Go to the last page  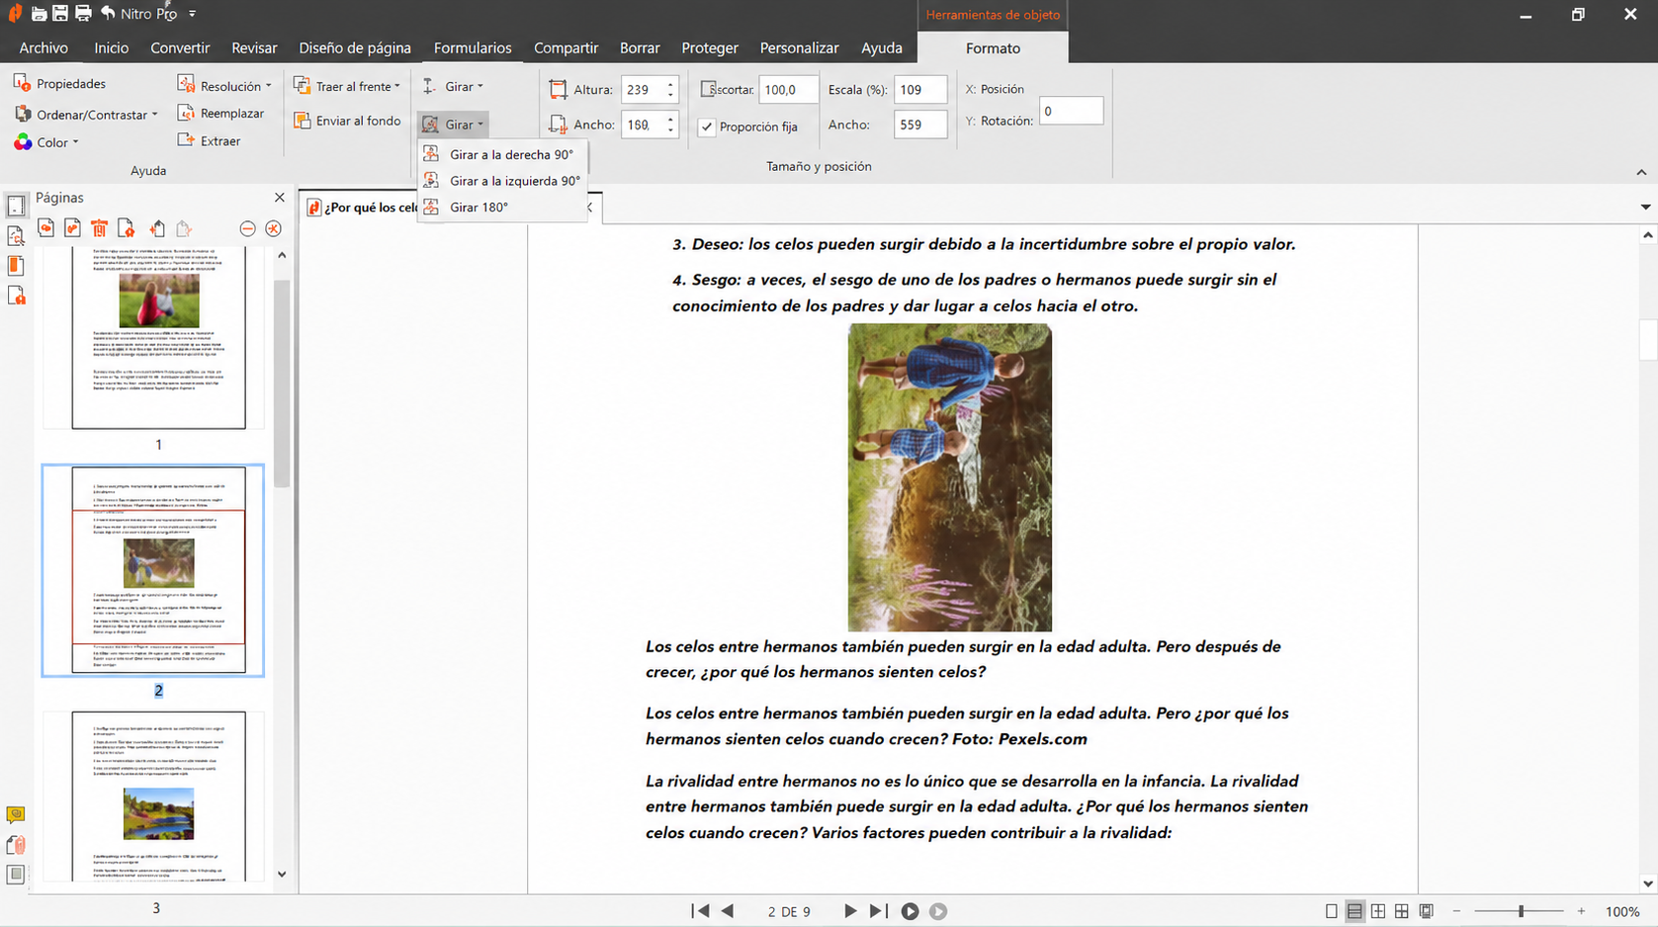878,911
